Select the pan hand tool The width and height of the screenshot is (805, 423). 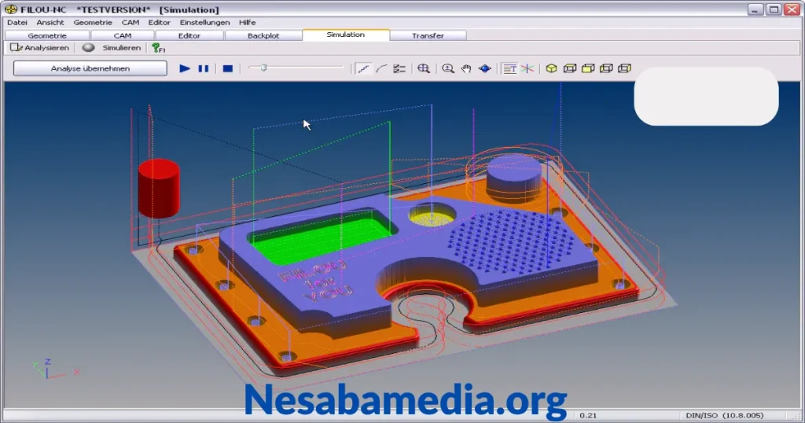click(466, 68)
